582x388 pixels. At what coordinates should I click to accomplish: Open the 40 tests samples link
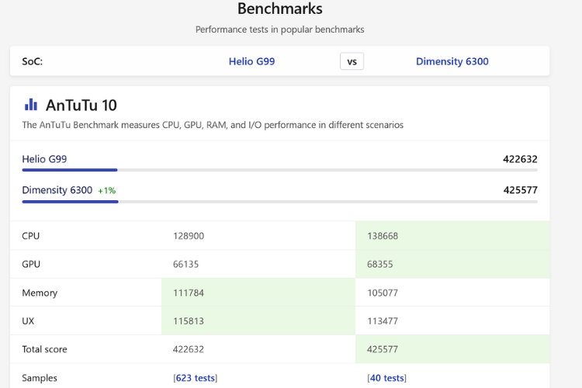click(386, 378)
